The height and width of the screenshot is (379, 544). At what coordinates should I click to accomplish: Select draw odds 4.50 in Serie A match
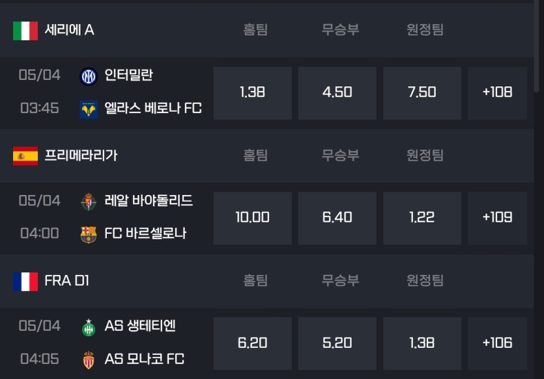point(337,93)
